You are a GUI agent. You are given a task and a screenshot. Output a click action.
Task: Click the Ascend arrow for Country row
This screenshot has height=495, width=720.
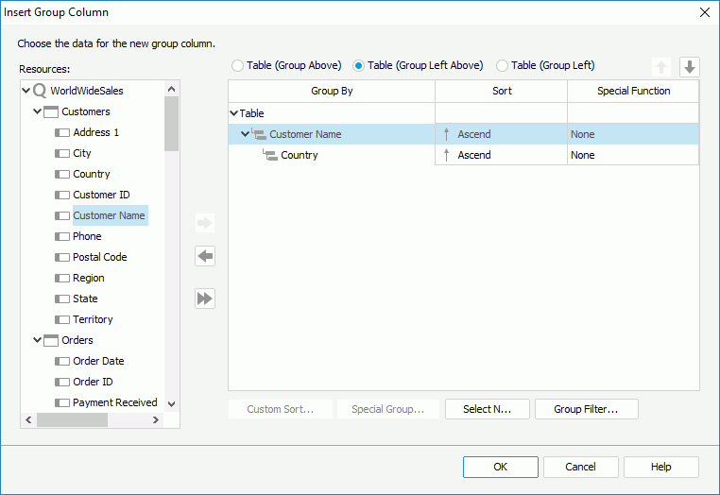tap(446, 155)
